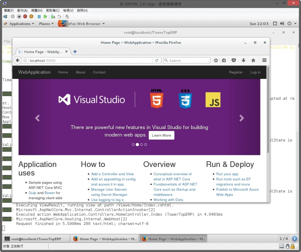Click the orange Save state icon
Viewport: 301px width, 252px height.
(31, 16)
